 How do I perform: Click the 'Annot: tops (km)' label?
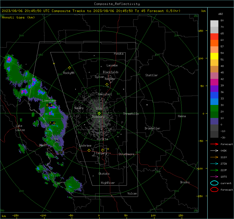pos(18,17)
